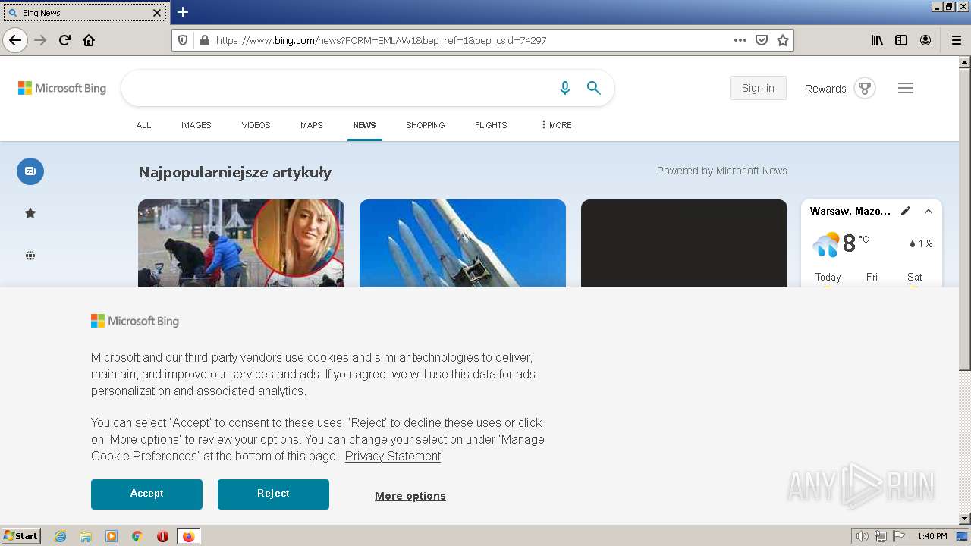
Task: Open More options for cookies
Action: coord(410,496)
